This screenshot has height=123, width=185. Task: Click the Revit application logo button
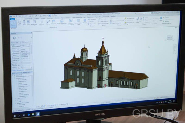pos(11,16)
